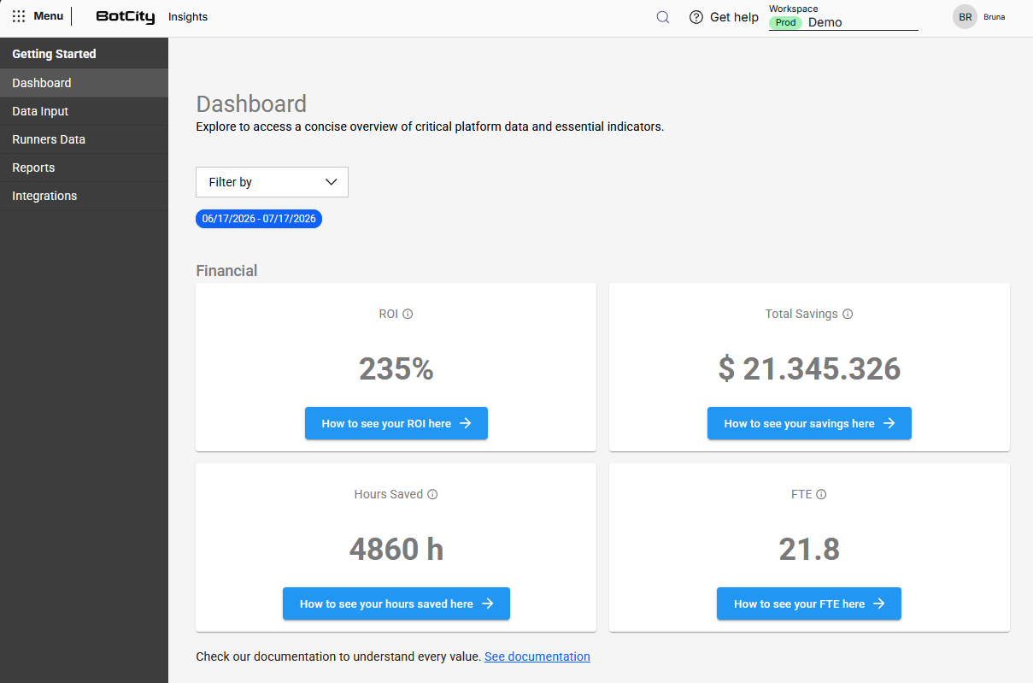Click the BotCity logo
Screen dimensions: 1033x683
pos(126,17)
